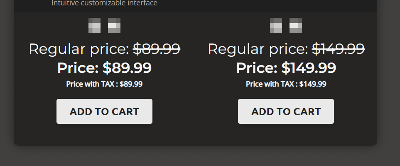Click the gray page background below the product card
This screenshot has width=400, height=166.
coord(199,156)
